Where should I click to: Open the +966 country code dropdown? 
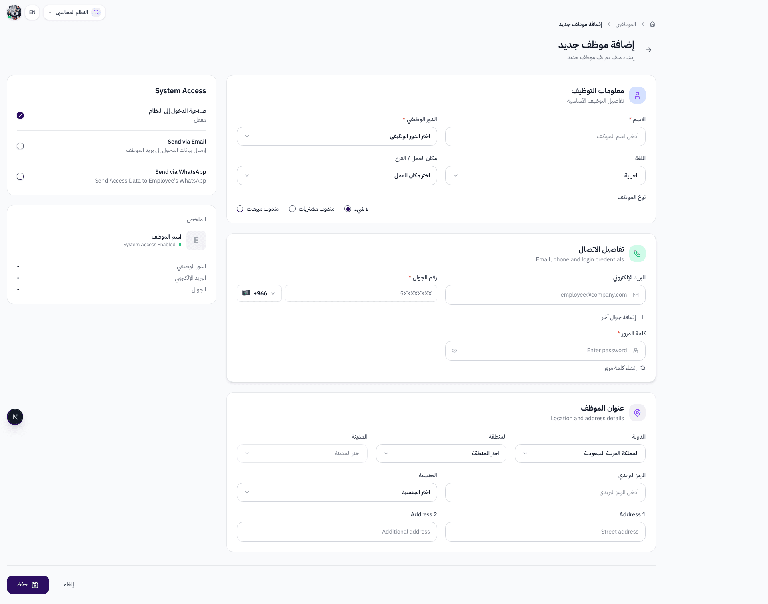259,293
